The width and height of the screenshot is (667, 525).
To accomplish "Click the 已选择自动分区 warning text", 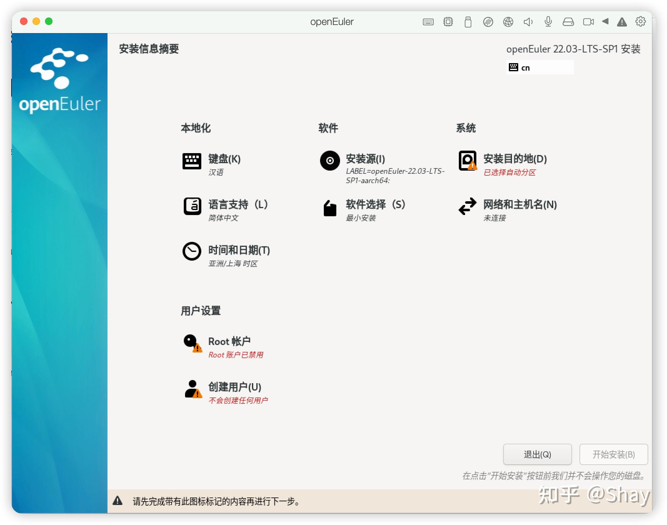I will click(510, 172).
